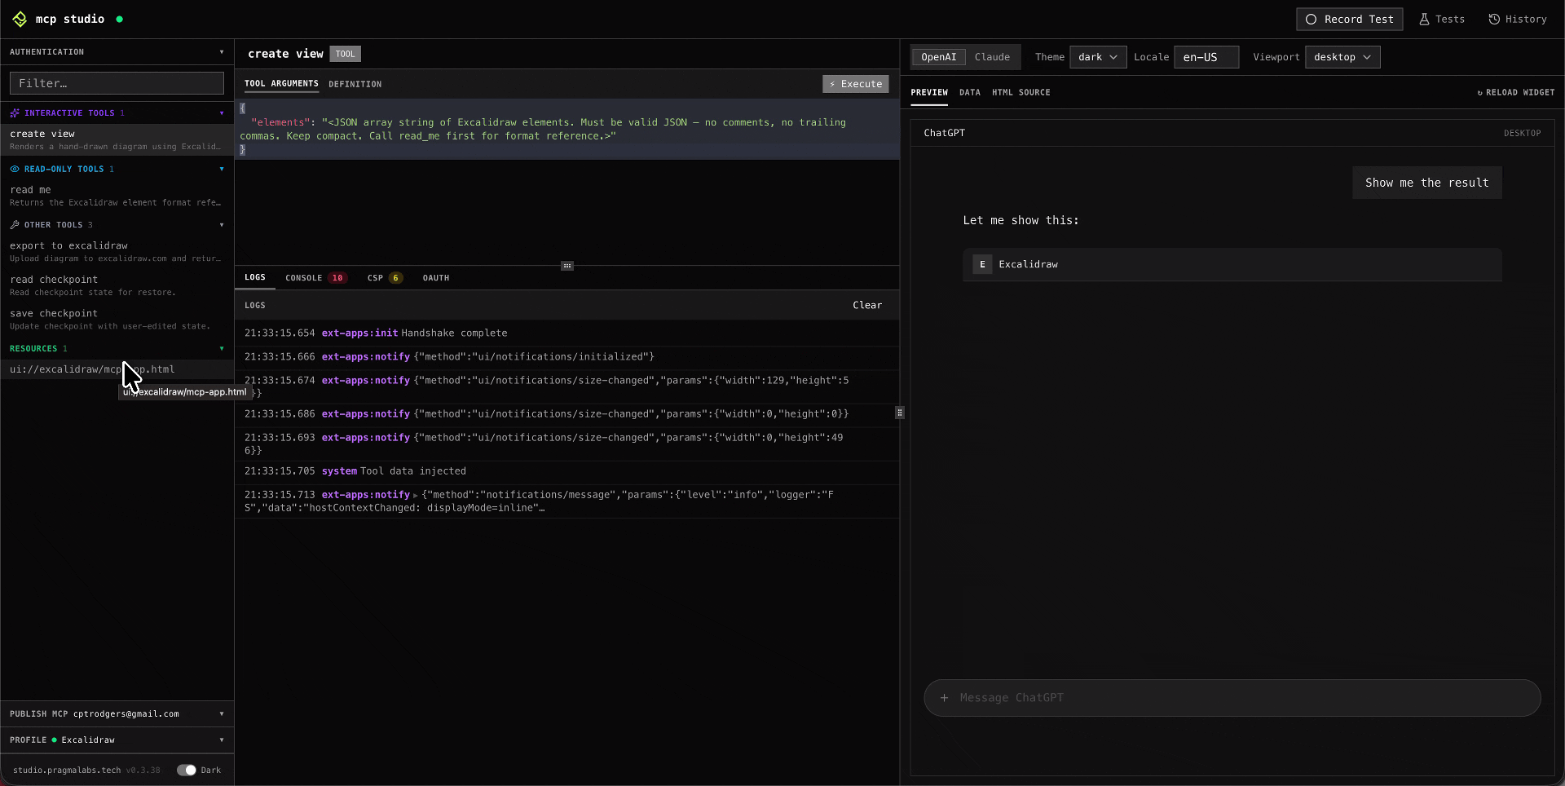Select the save checkpoint tool

tap(117, 320)
